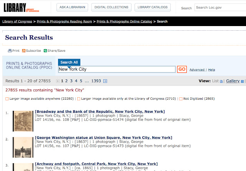The width and height of the screenshot is (246, 171).
Task: Open Ask a Librarian
Action: pos(72,7)
